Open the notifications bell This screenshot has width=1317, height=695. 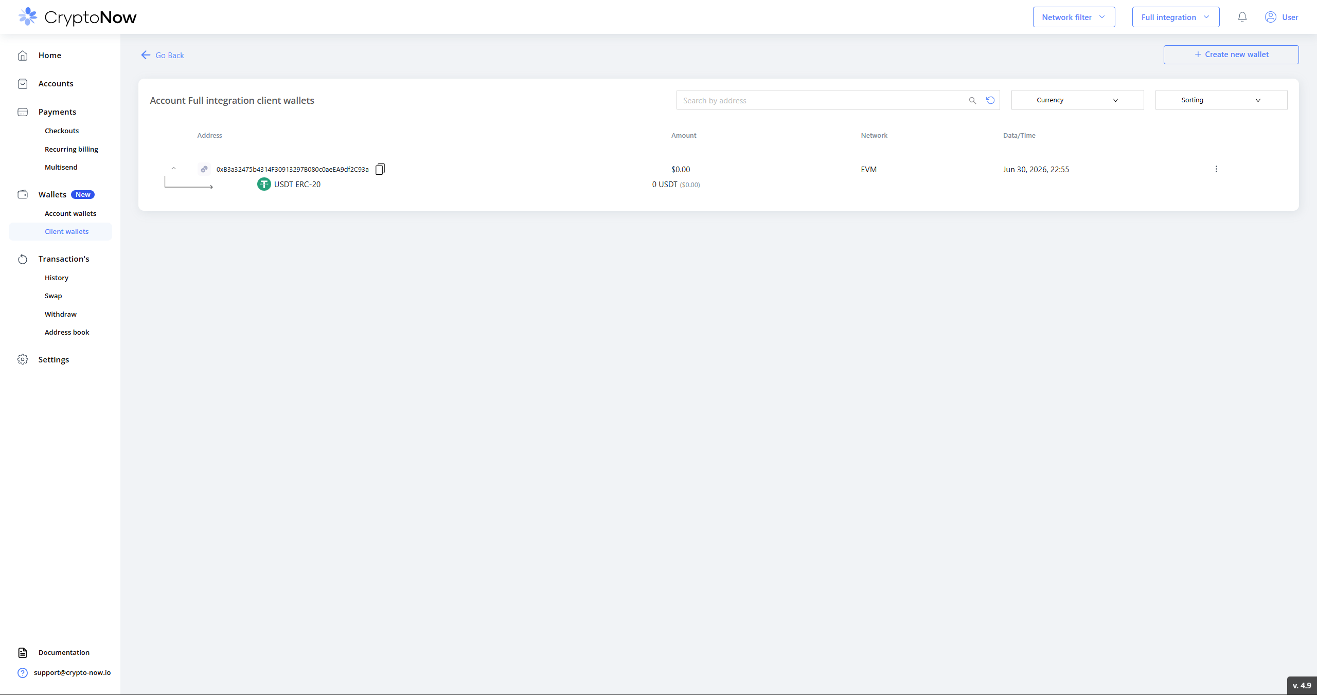[x=1242, y=17]
